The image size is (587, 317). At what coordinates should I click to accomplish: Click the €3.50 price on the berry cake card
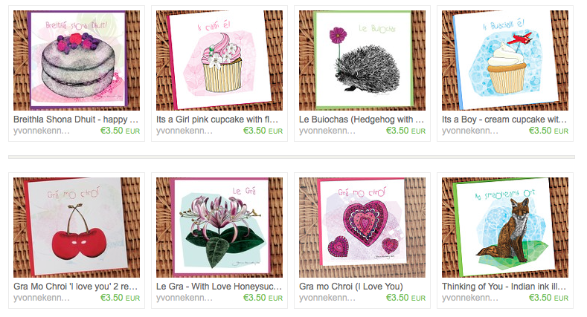[x=120, y=131]
